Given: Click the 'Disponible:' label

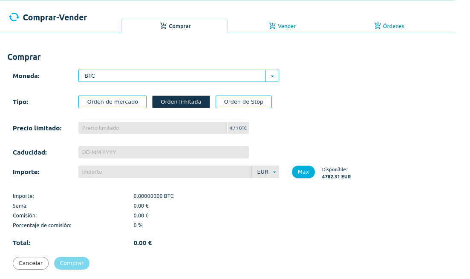Looking at the screenshot, I should pos(334,169).
